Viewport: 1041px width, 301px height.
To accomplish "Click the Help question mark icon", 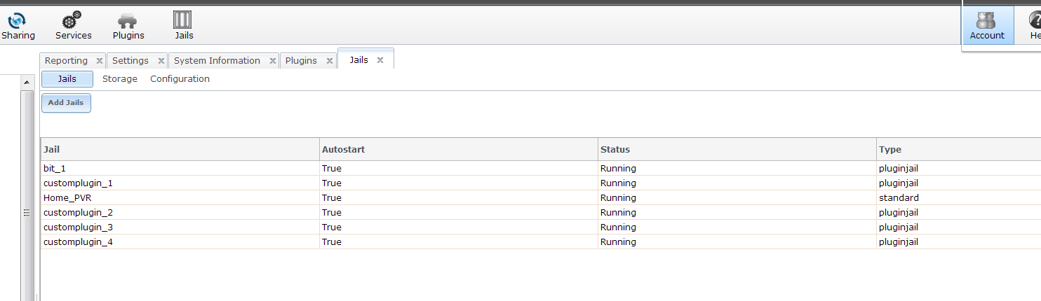I will click(1035, 21).
